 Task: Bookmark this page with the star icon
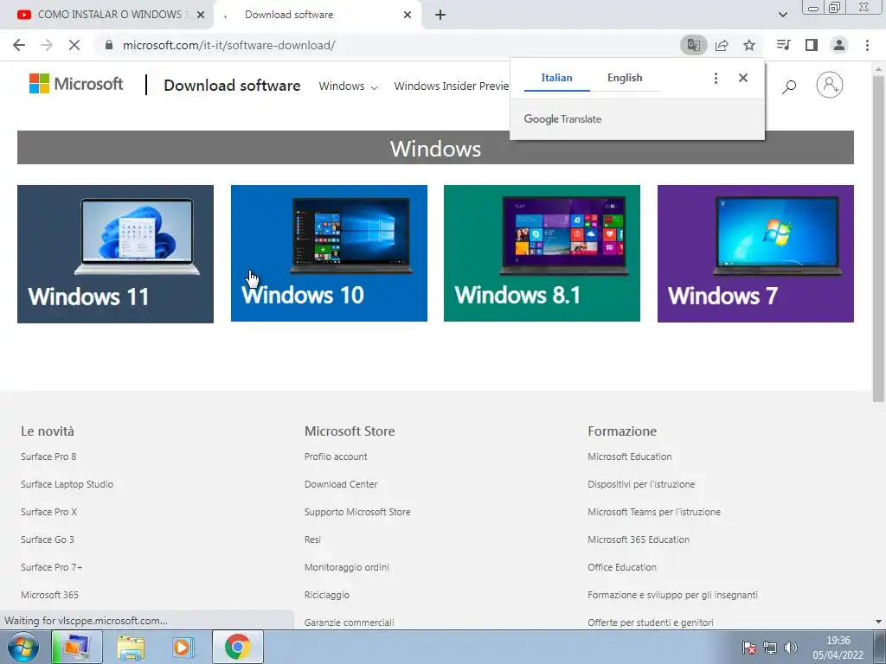[749, 45]
